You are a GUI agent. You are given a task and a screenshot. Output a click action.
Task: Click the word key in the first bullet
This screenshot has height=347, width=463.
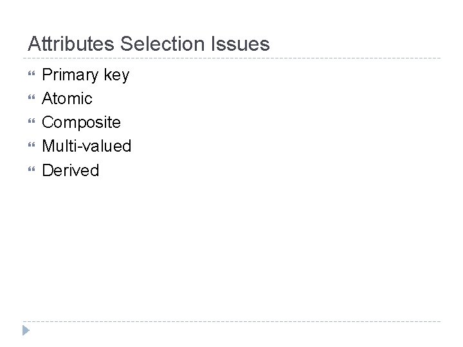click(x=116, y=75)
